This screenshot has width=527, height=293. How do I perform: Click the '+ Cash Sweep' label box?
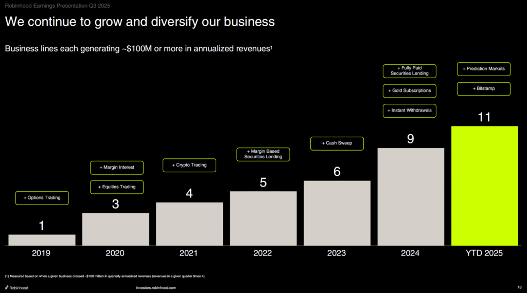pyautogui.click(x=337, y=143)
